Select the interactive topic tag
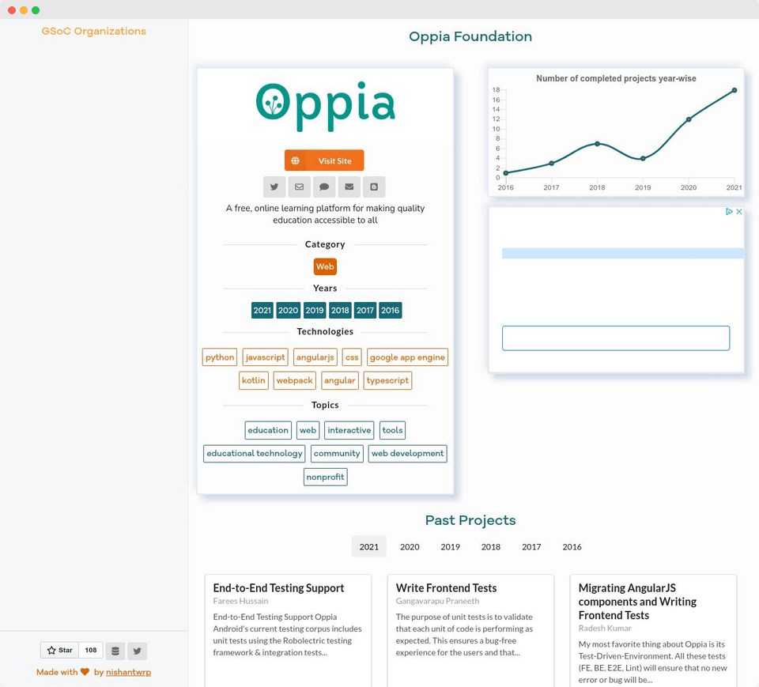This screenshot has height=687, width=759. click(x=349, y=430)
